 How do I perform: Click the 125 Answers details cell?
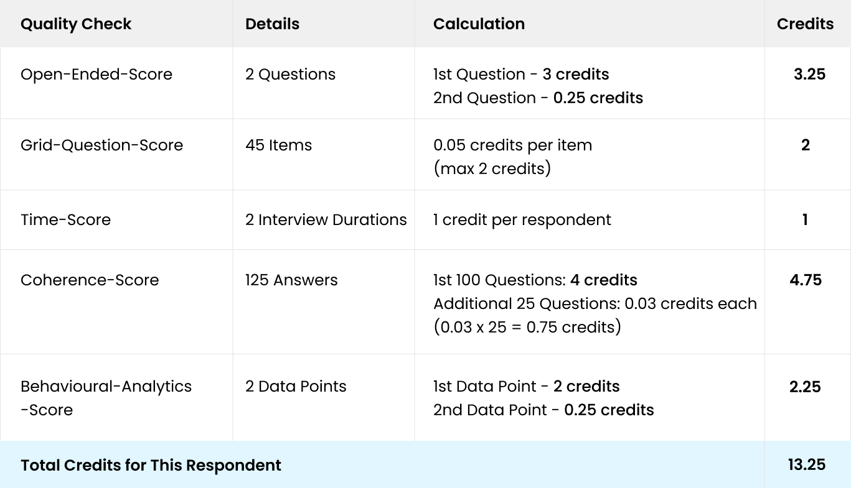[291, 280]
